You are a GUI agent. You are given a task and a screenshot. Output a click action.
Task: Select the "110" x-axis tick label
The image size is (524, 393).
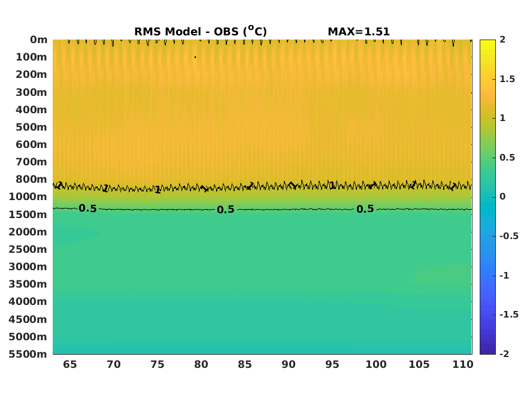pos(463,364)
